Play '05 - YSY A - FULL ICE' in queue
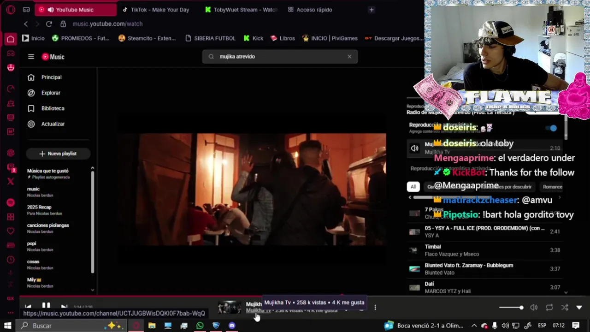The image size is (590, 332). (484, 231)
